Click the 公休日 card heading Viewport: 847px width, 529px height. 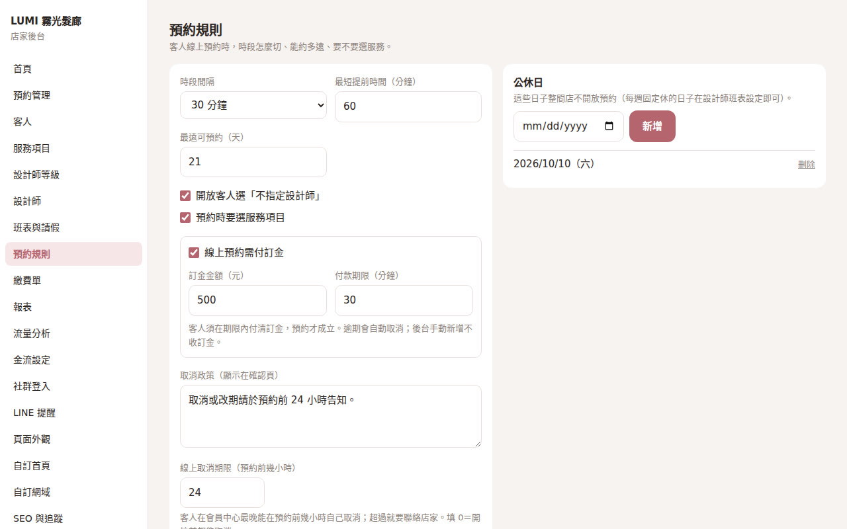[528, 83]
